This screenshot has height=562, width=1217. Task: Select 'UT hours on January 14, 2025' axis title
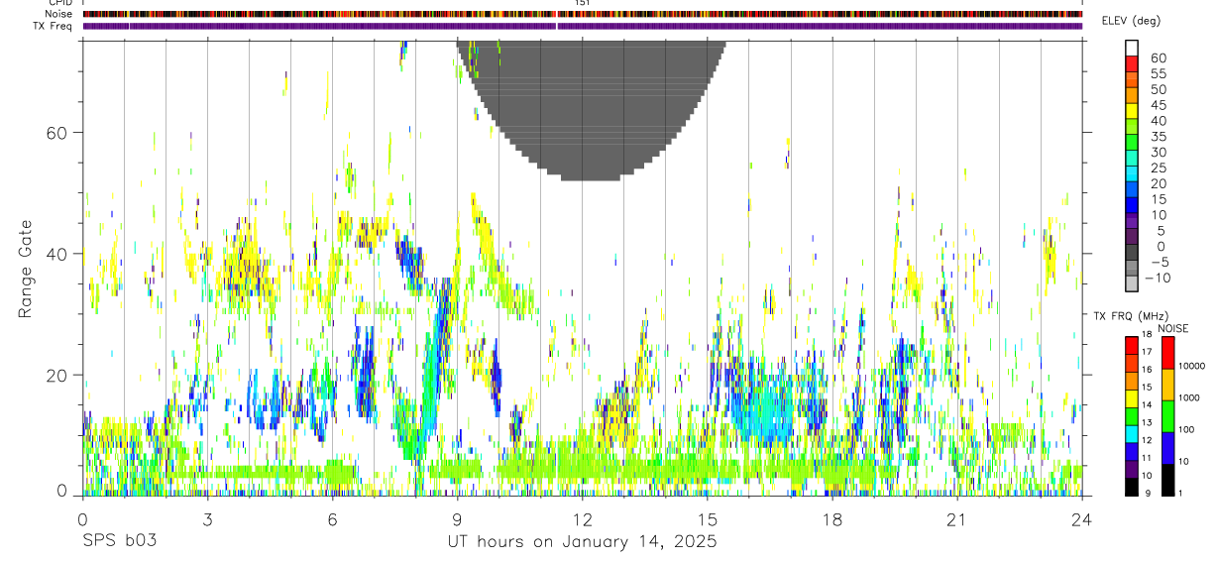pyautogui.click(x=582, y=542)
